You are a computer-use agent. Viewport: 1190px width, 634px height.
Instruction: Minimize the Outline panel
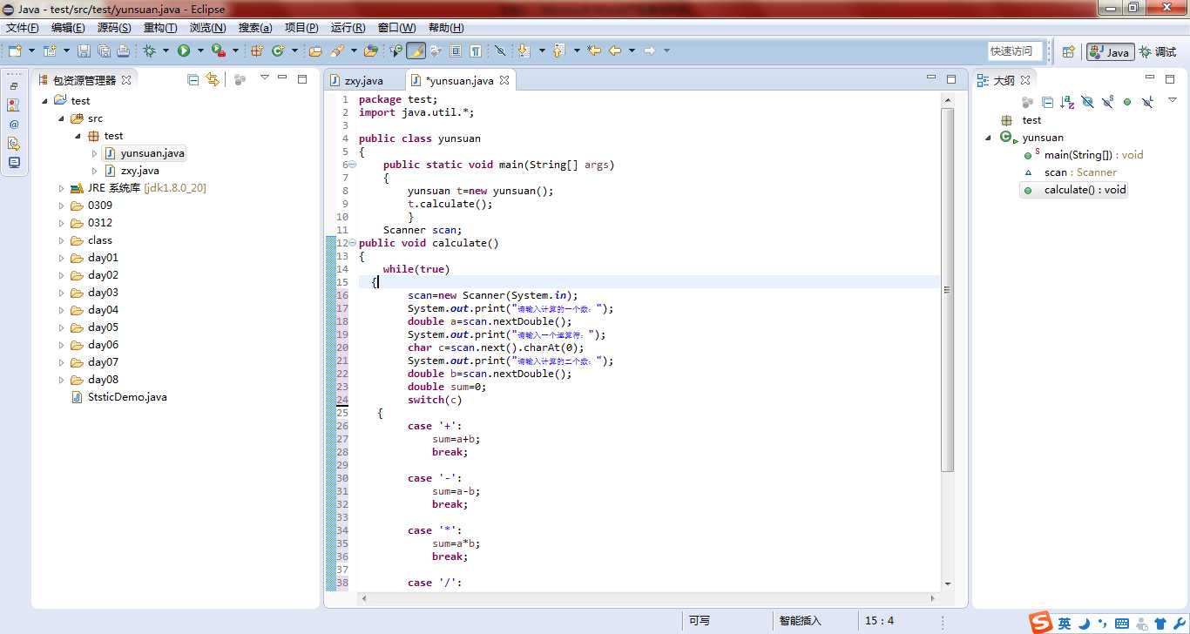[x=1151, y=78]
